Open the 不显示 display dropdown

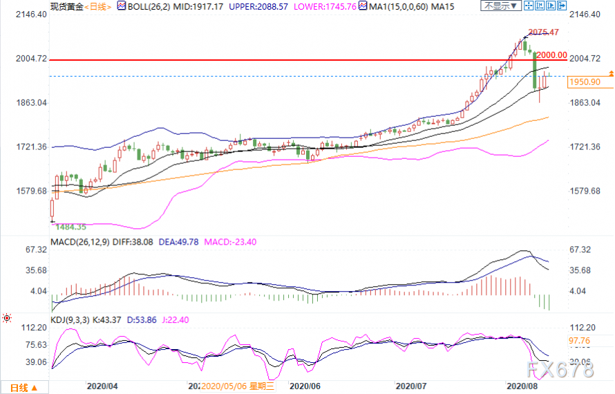[501, 6]
